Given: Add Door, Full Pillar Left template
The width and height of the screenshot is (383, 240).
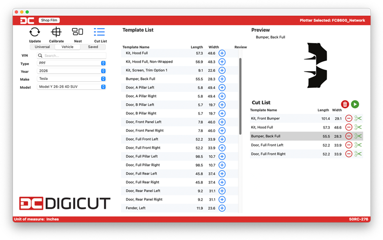Looking at the screenshot, I should (222, 156).
